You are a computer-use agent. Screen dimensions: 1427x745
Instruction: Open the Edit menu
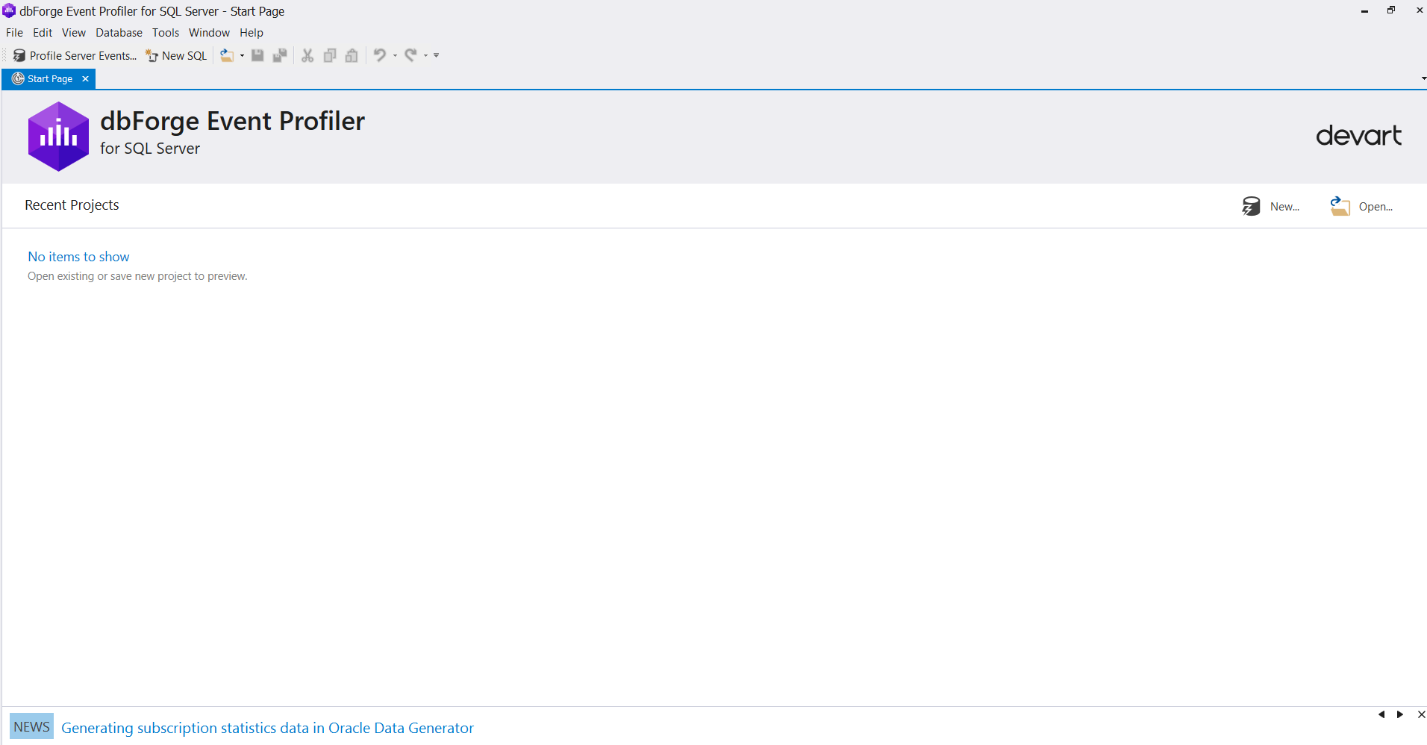43,33
